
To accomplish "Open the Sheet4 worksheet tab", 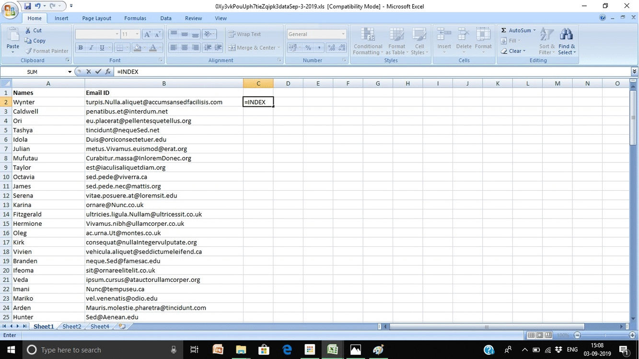I will [x=100, y=326].
